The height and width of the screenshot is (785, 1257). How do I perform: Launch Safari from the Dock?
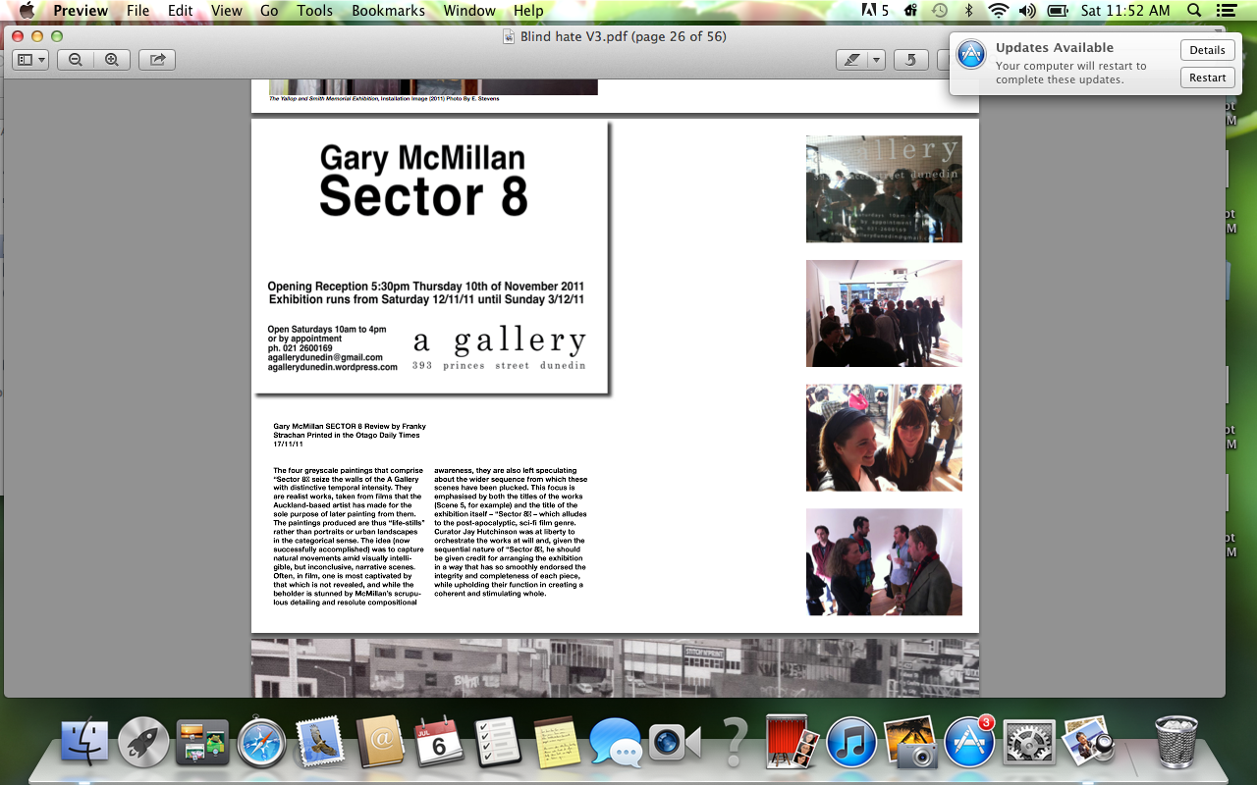261,743
